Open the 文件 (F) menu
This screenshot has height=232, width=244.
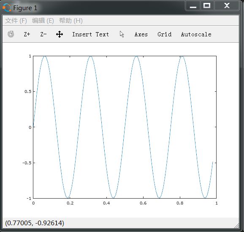point(16,21)
